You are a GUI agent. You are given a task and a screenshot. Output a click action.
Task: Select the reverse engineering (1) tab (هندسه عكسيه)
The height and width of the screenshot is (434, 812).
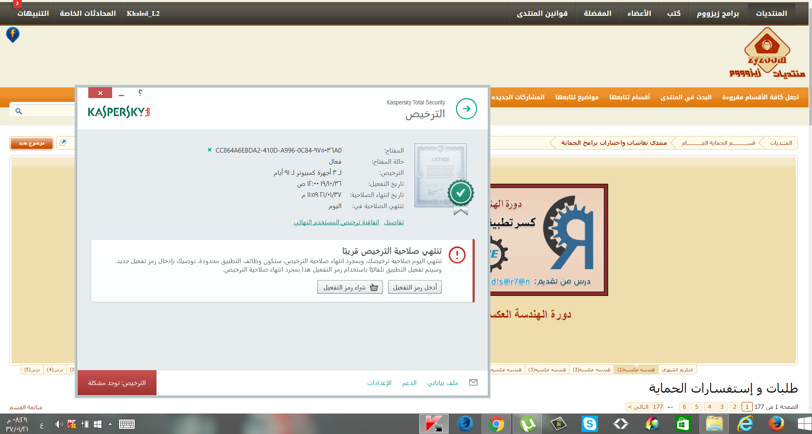(636, 370)
